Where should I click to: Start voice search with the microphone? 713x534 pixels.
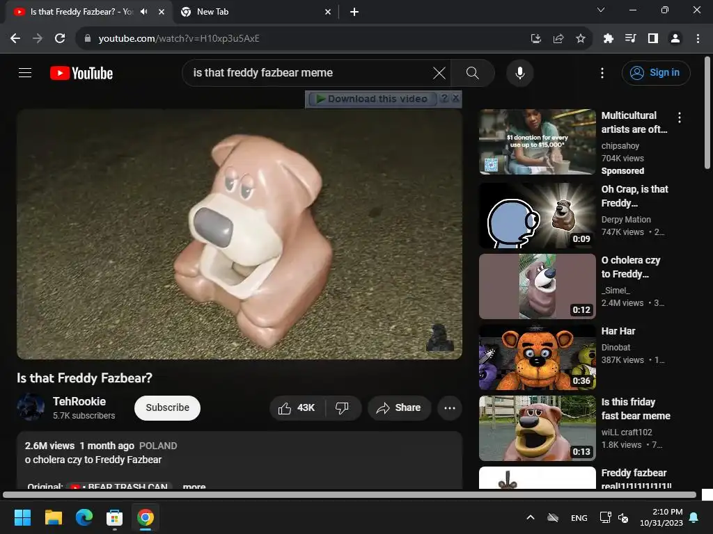coord(519,72)
